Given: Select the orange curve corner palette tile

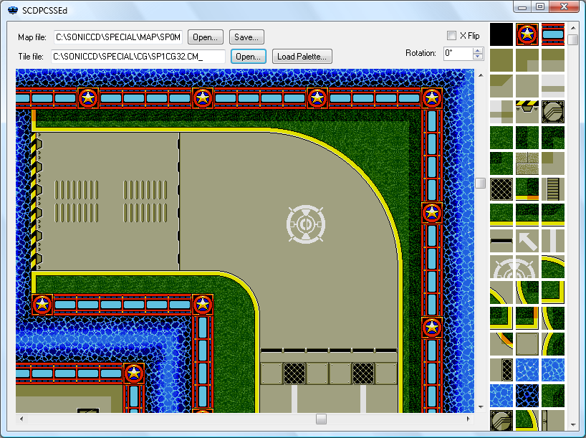Looking at the screenshot, I should (501, 344).
